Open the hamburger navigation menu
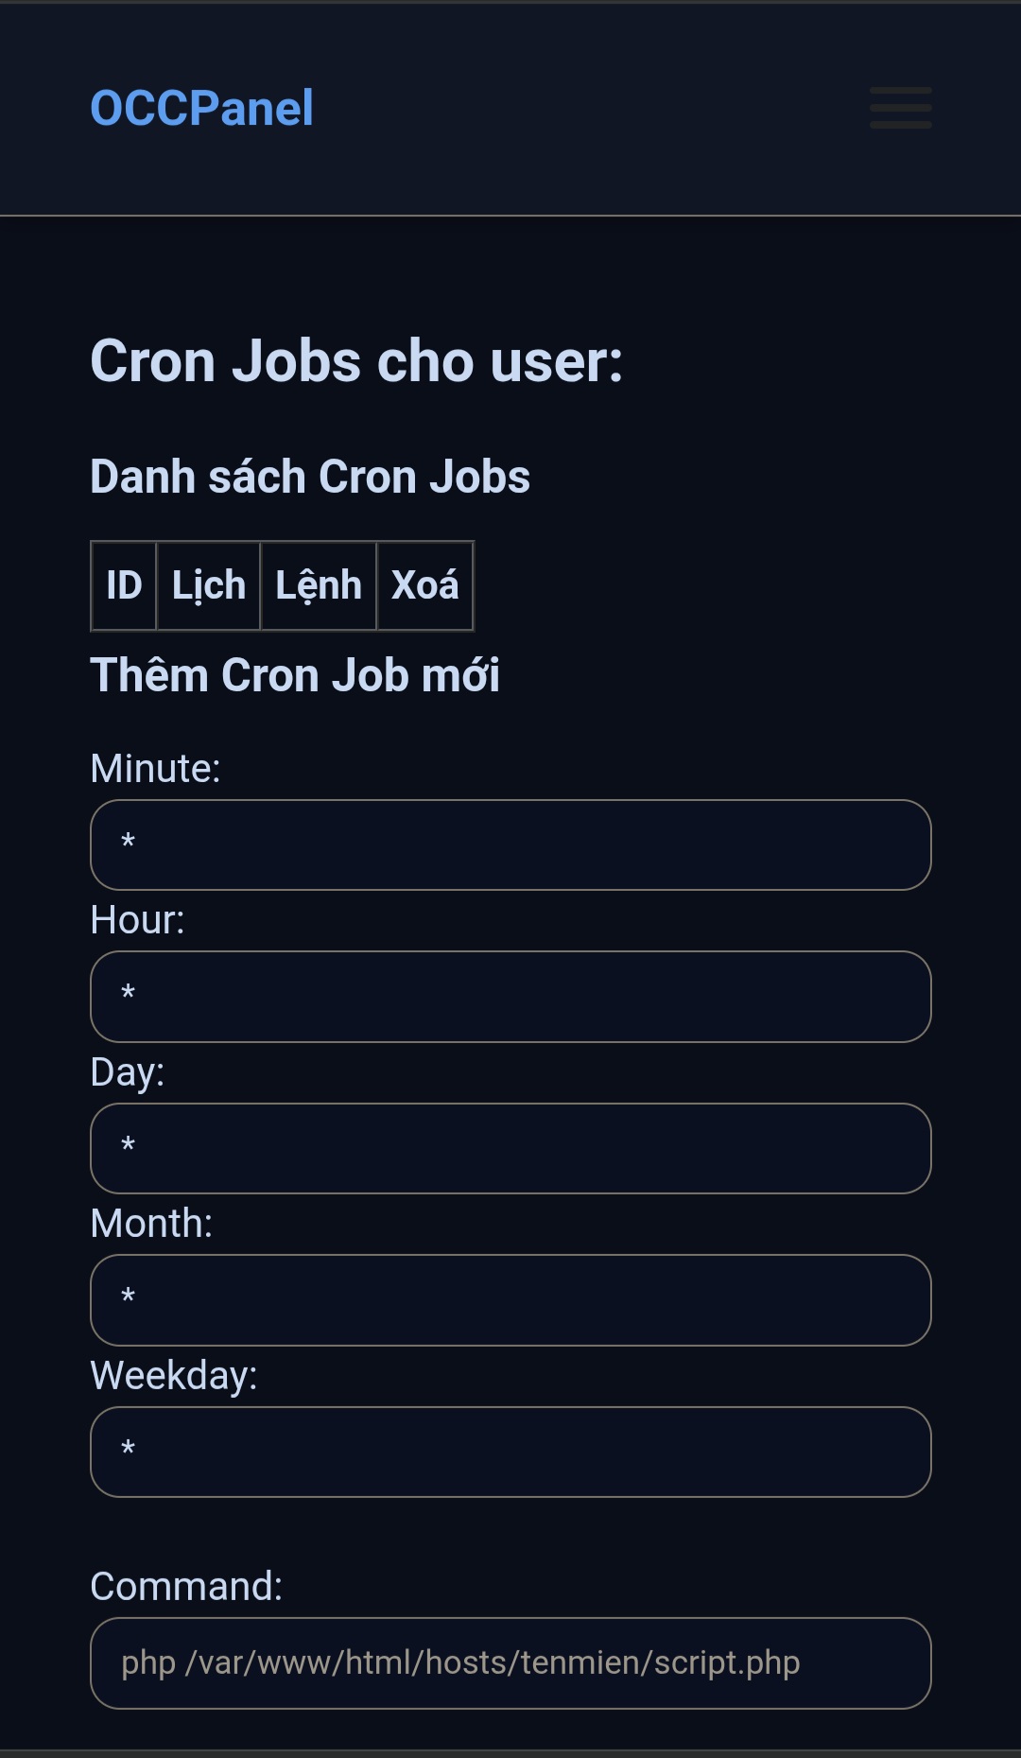The height and width of the screenshot is (1758, 1021). coord(900,108)
